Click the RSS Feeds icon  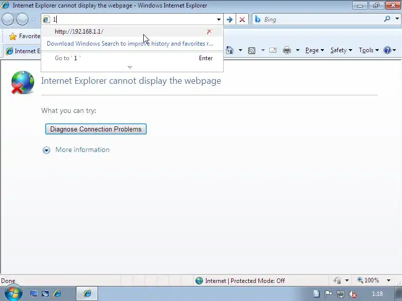[x=252, y=51]
